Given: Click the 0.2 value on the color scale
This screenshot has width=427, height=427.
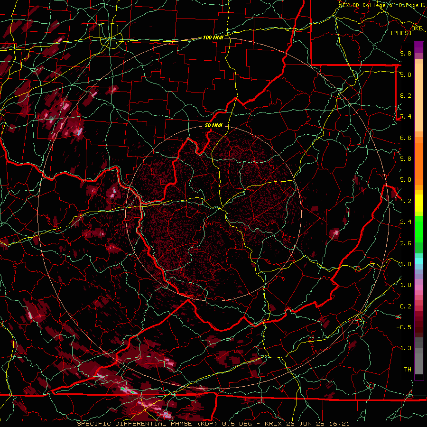Looking at the screenshot, I should point(406,306).
